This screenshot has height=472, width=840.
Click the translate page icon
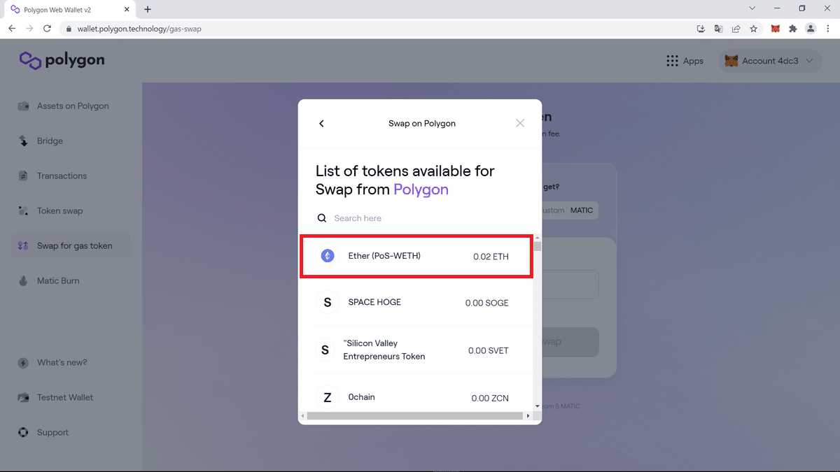pos(719,29)
